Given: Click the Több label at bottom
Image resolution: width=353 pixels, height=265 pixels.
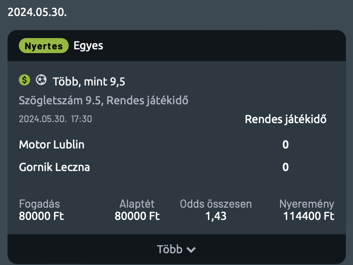Looking at the screenshot, I should click(169, 249).
